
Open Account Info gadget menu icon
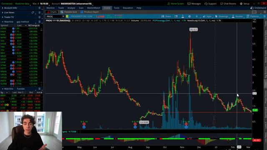point(39,8)
